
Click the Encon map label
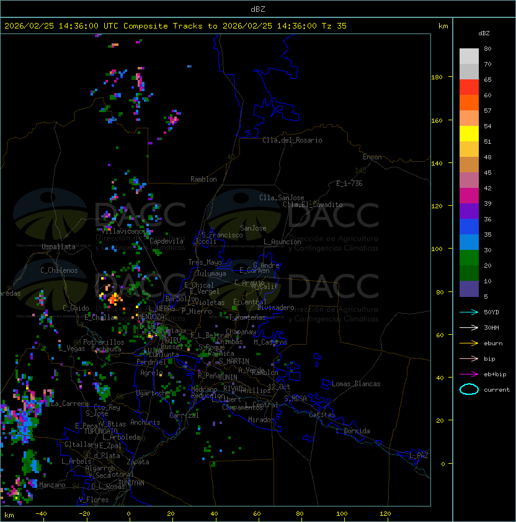pos(372,157)
